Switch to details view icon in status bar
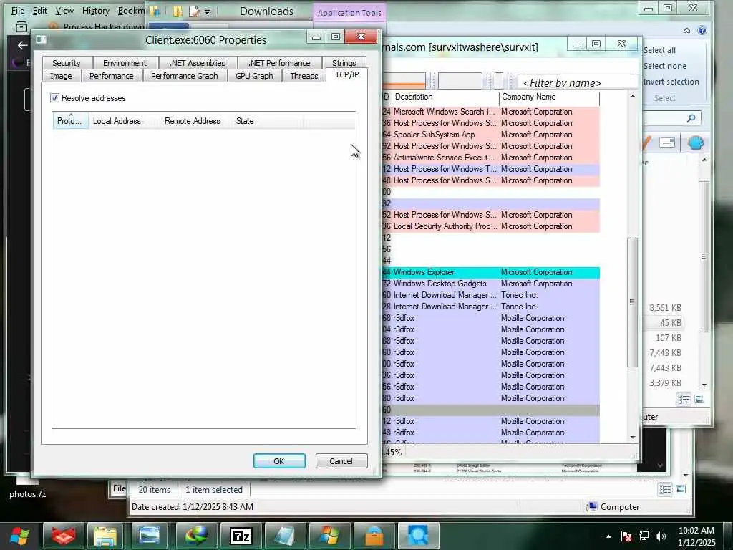The height and width of the screenshot is (550, 733). pyautogui.click(x=684, y=399)
